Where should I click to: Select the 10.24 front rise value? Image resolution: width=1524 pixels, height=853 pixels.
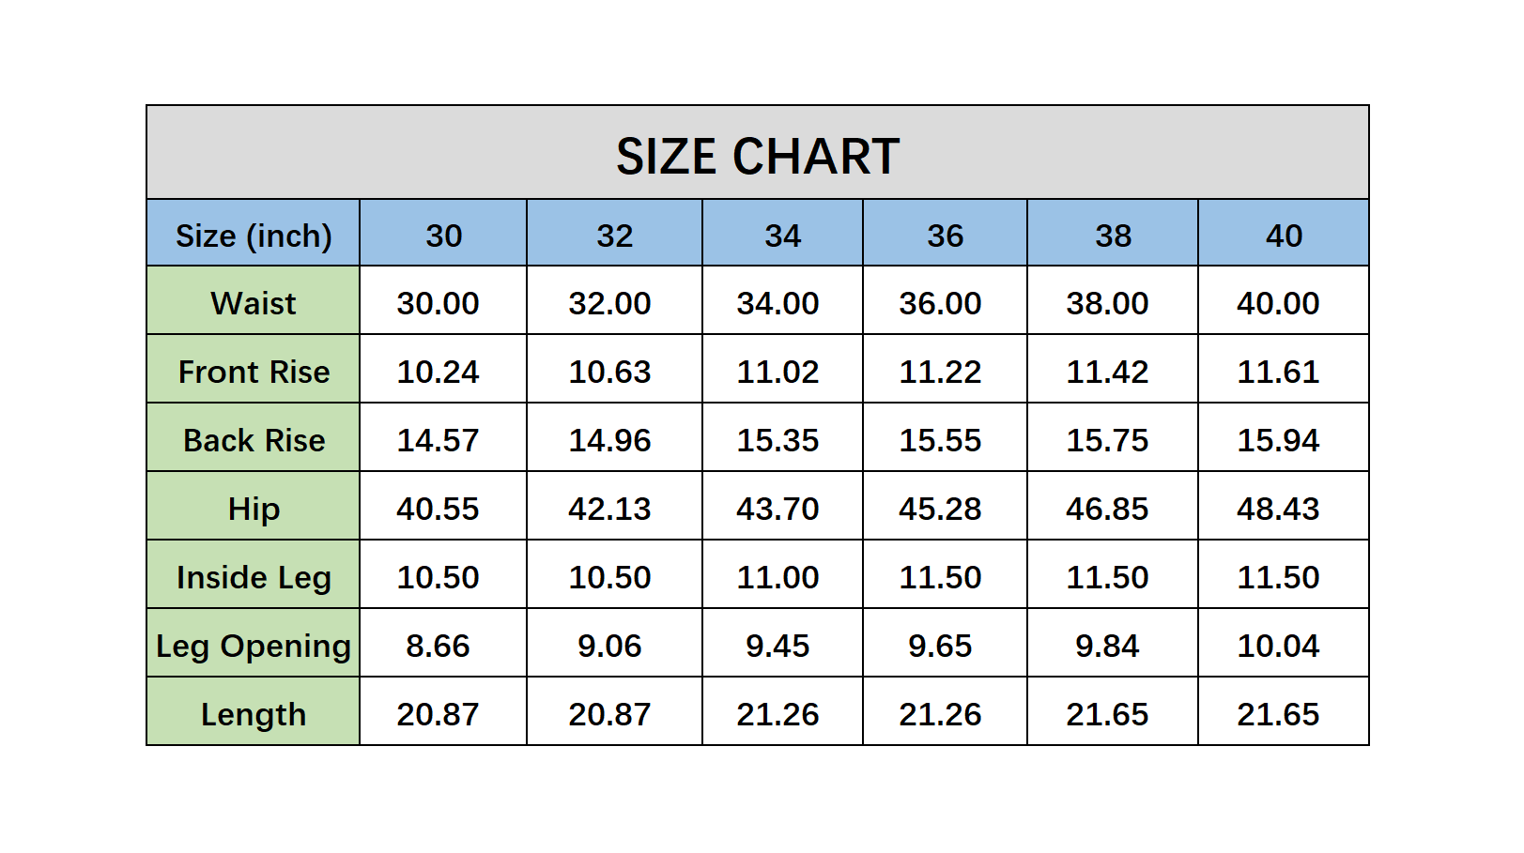[438, 372]
